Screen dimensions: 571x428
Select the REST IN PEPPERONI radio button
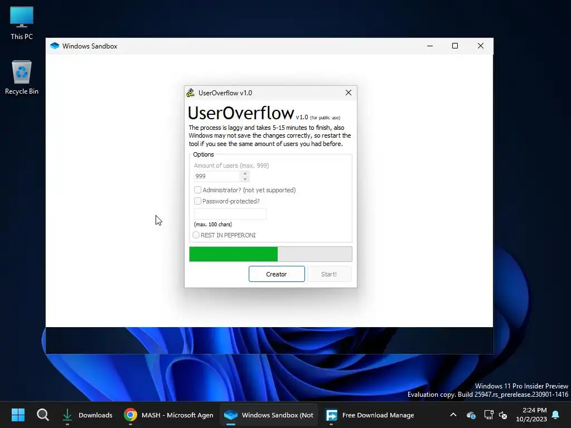point(196,235)
